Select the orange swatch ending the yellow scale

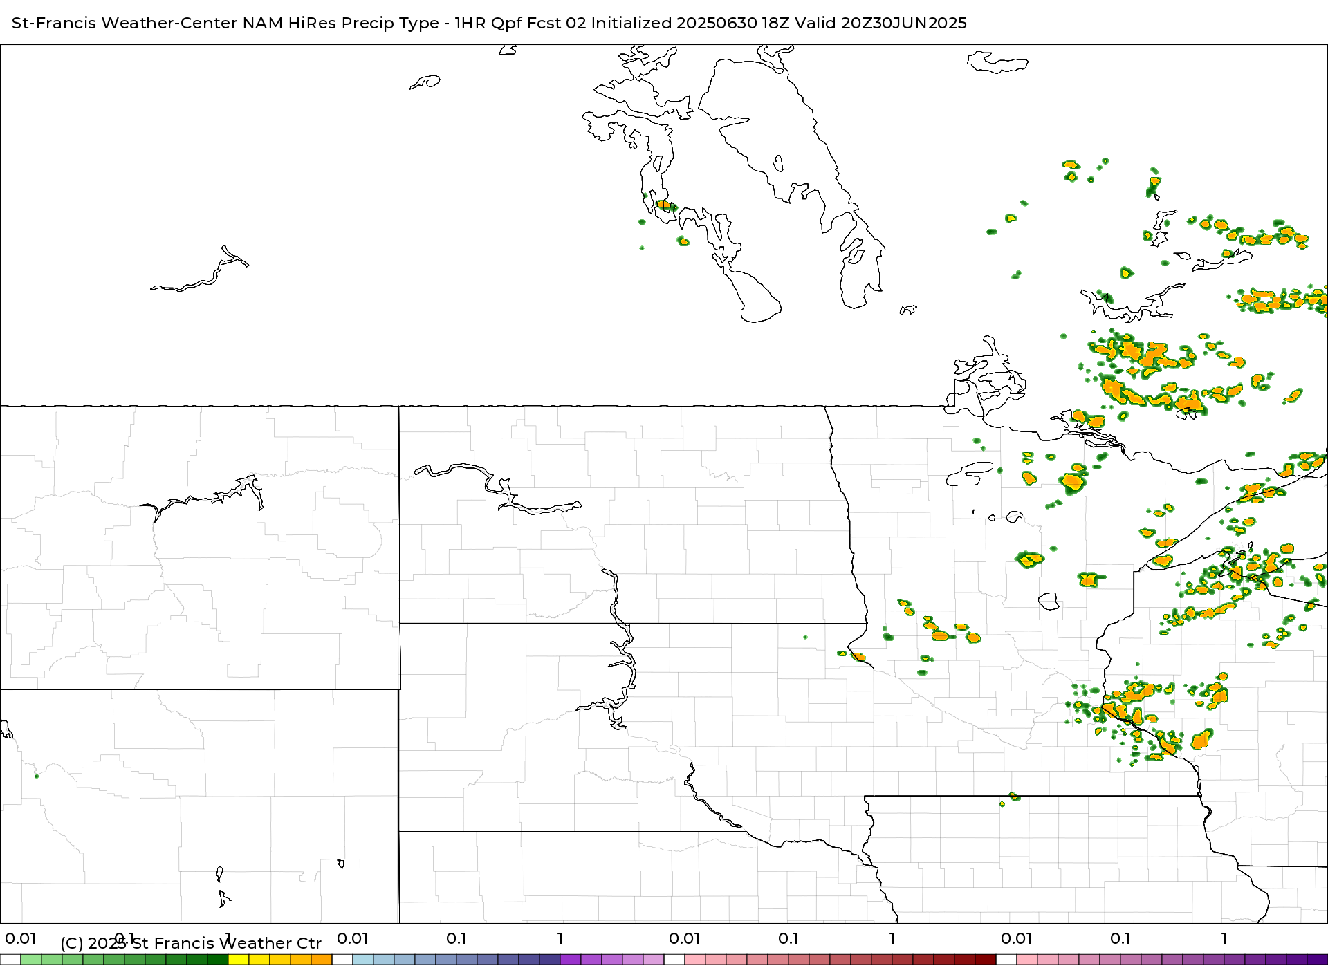pos(322,960)
